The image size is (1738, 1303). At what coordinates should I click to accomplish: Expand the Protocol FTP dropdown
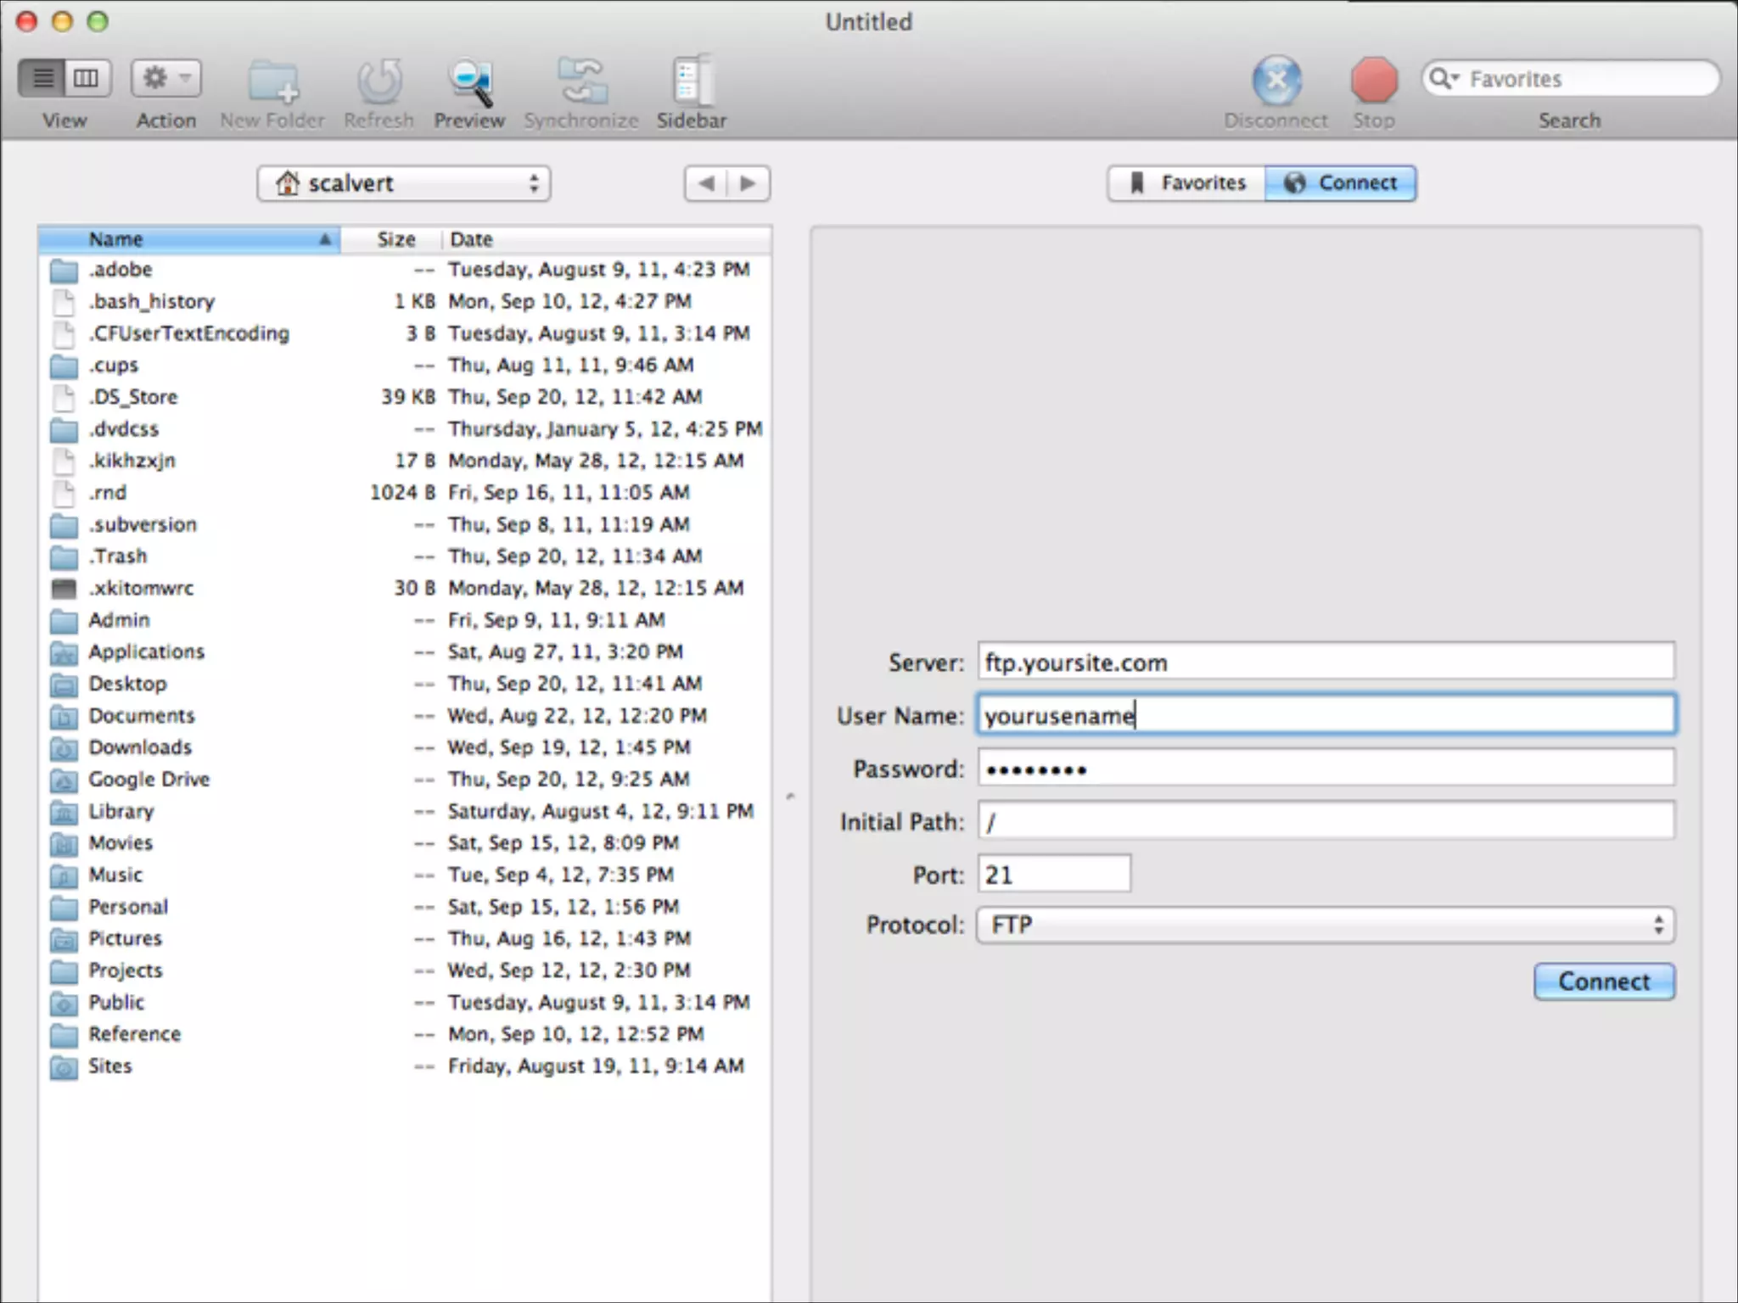[1325, 925]
